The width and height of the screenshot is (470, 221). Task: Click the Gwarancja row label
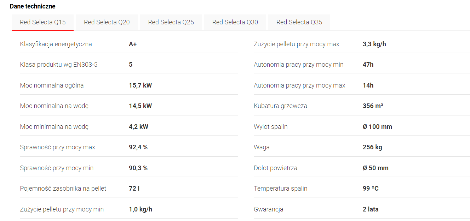coord(268,209)
